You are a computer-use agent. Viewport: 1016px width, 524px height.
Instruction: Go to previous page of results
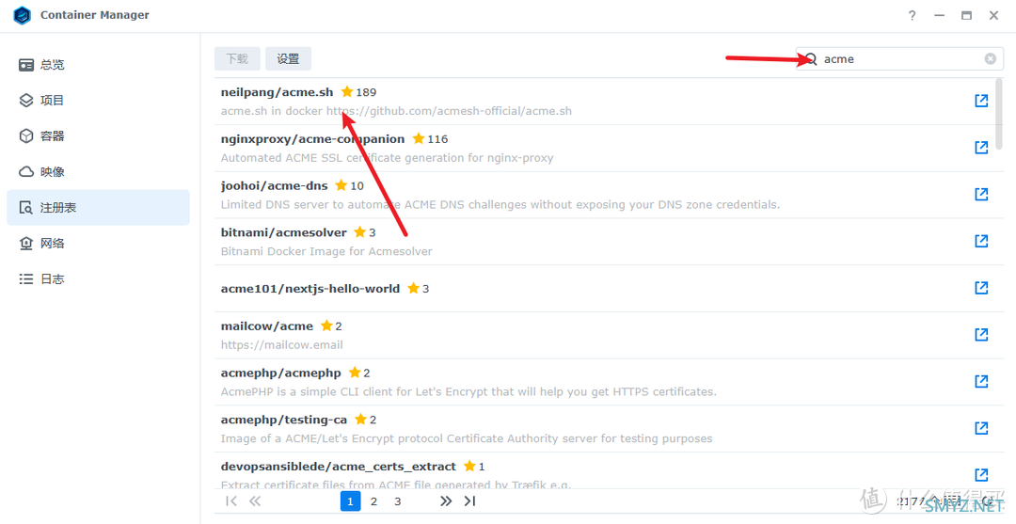click(255, 500)
